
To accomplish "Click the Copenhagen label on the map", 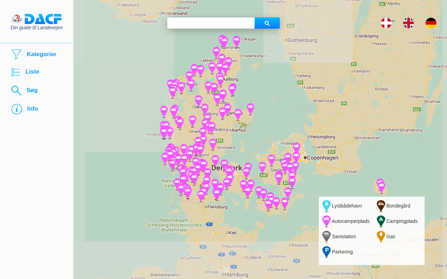I will 323,158.
